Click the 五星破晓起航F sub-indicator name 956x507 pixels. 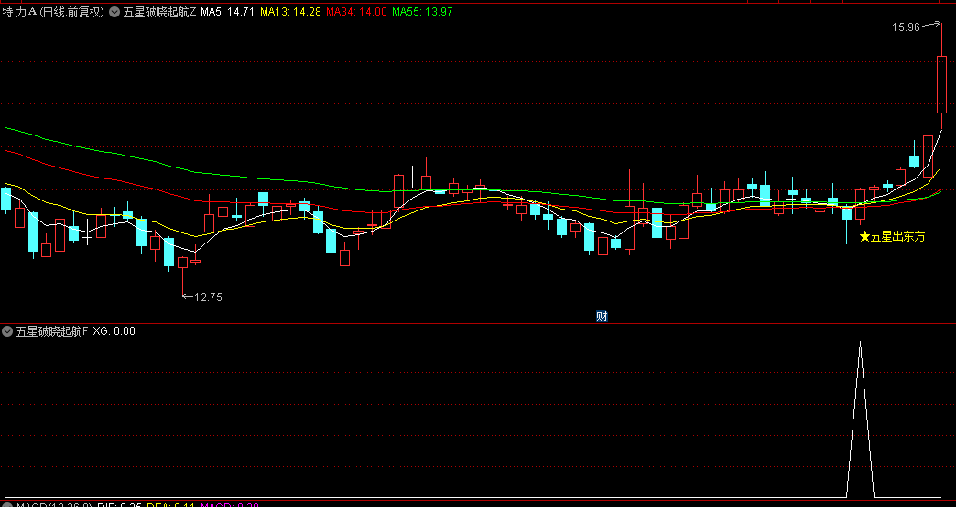coord(52,331)
